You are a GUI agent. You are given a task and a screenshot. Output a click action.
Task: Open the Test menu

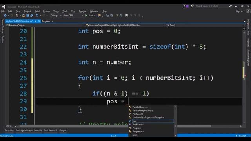pyautogui.click(x=73, y=11)
